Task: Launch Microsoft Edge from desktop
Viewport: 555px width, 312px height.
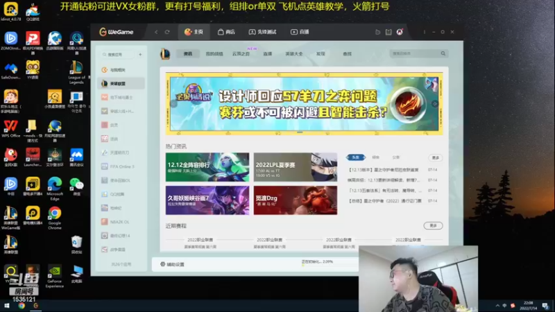Action: pyautogui.click(x=55, y=189)
